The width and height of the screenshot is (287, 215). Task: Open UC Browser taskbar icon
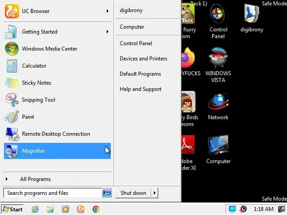tap(81, 209)
